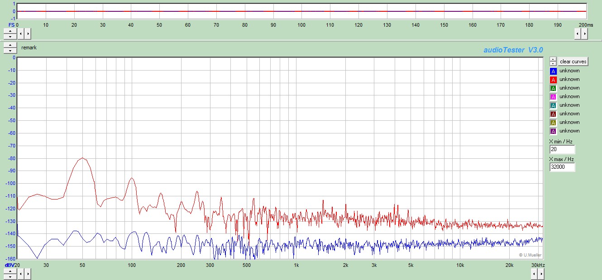Viewport: 602px width, 280px height.
Task: Click unknown label beside purple curve
Action: pos(569,131)
